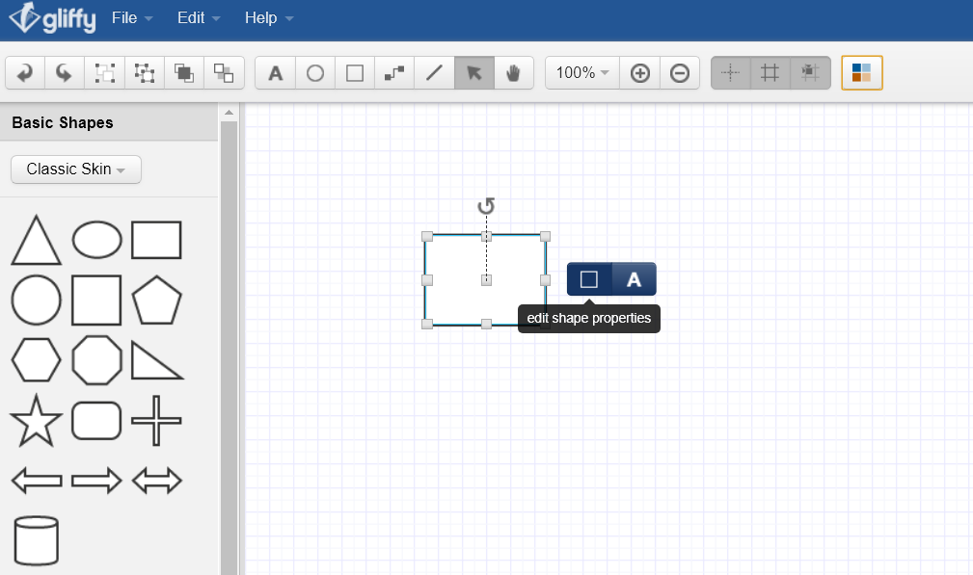Pick the right triangle shape from library

(157, 360)
